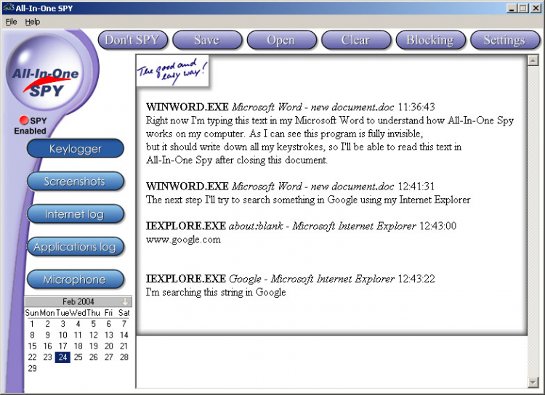Viewport: 545px width, 395px height.
Task: Click the red SPY Enabled indicator
Action: click(24, 121)
